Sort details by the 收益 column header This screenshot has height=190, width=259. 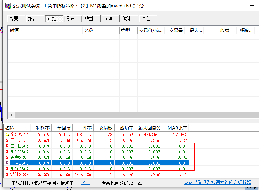pyautogui.click(x=225, y=31)
